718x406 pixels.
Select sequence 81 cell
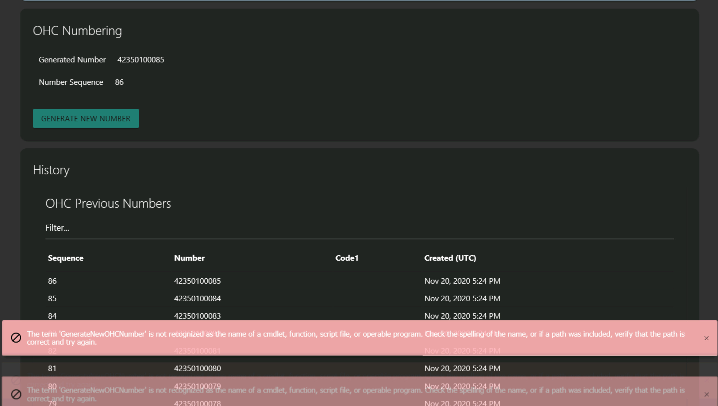click(52, 368)
